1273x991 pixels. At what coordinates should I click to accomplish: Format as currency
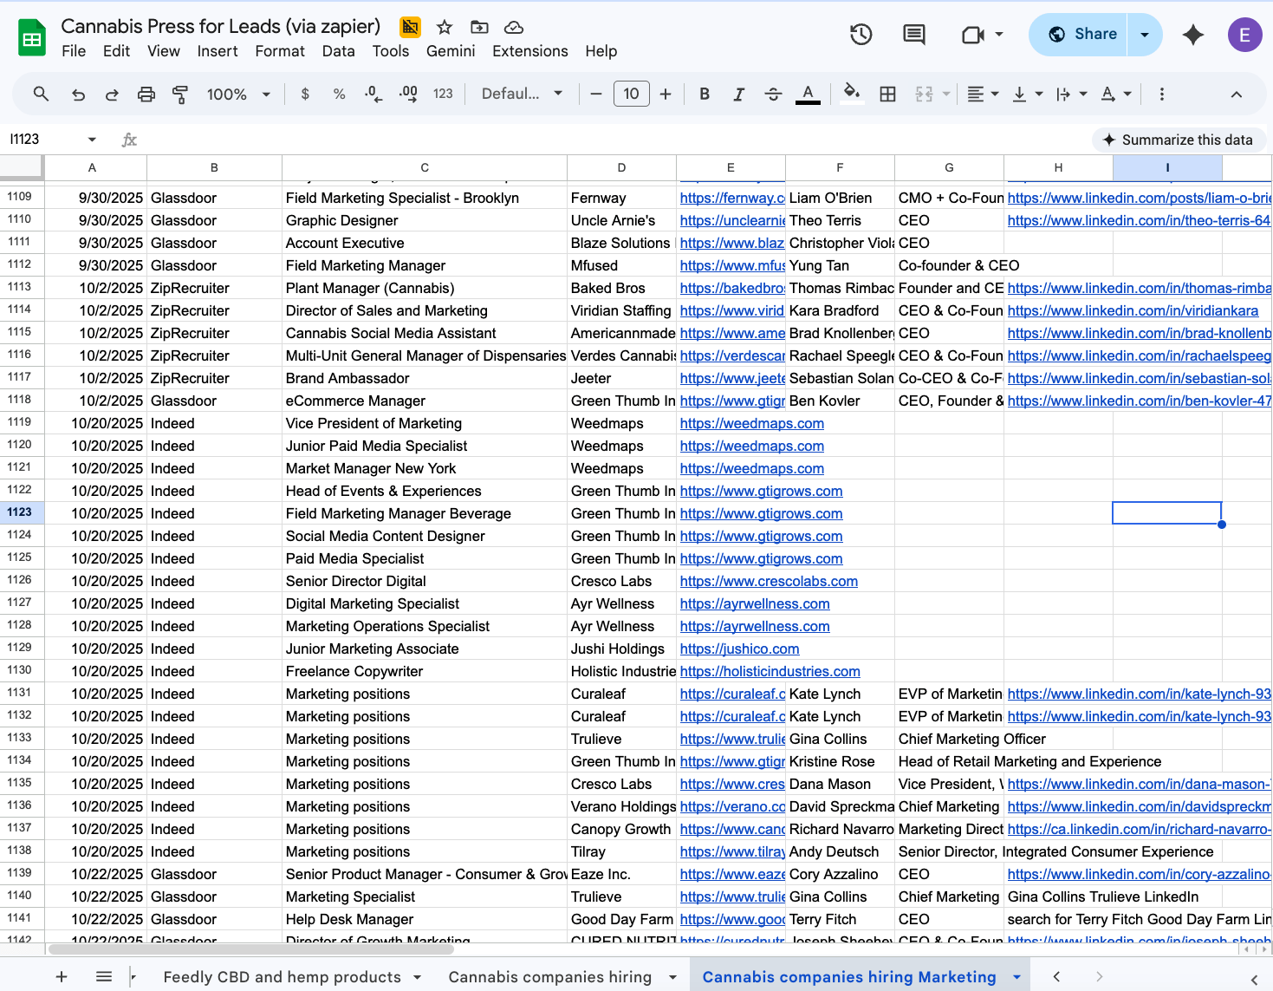point(305,94)
